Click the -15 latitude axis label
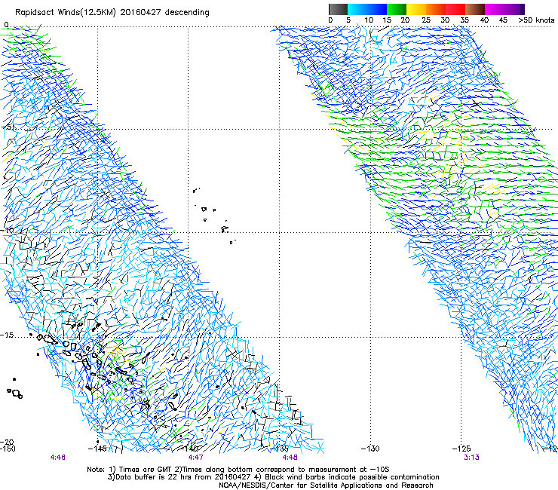The image size is (558, 490). coord(7,335)
